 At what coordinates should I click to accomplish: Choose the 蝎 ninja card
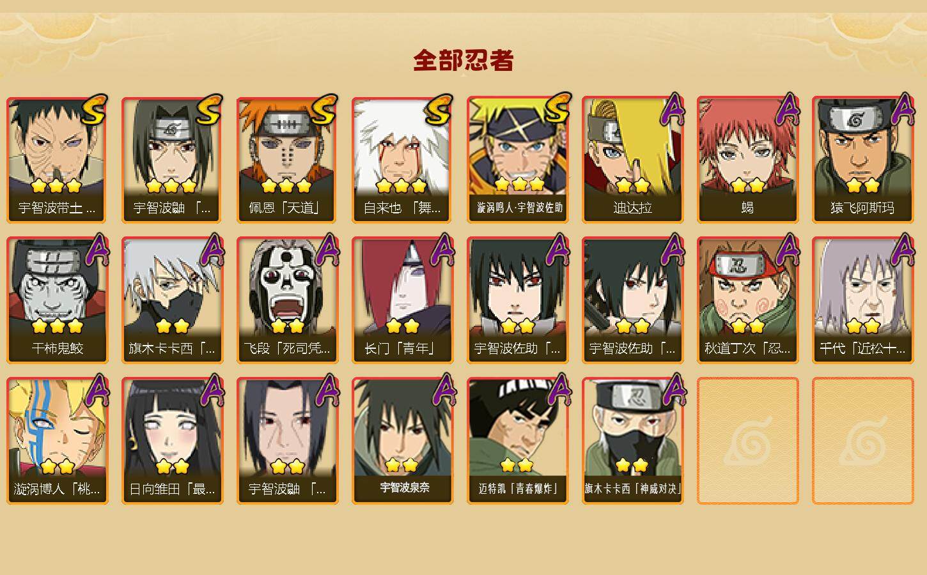click(x=747, y=160)
